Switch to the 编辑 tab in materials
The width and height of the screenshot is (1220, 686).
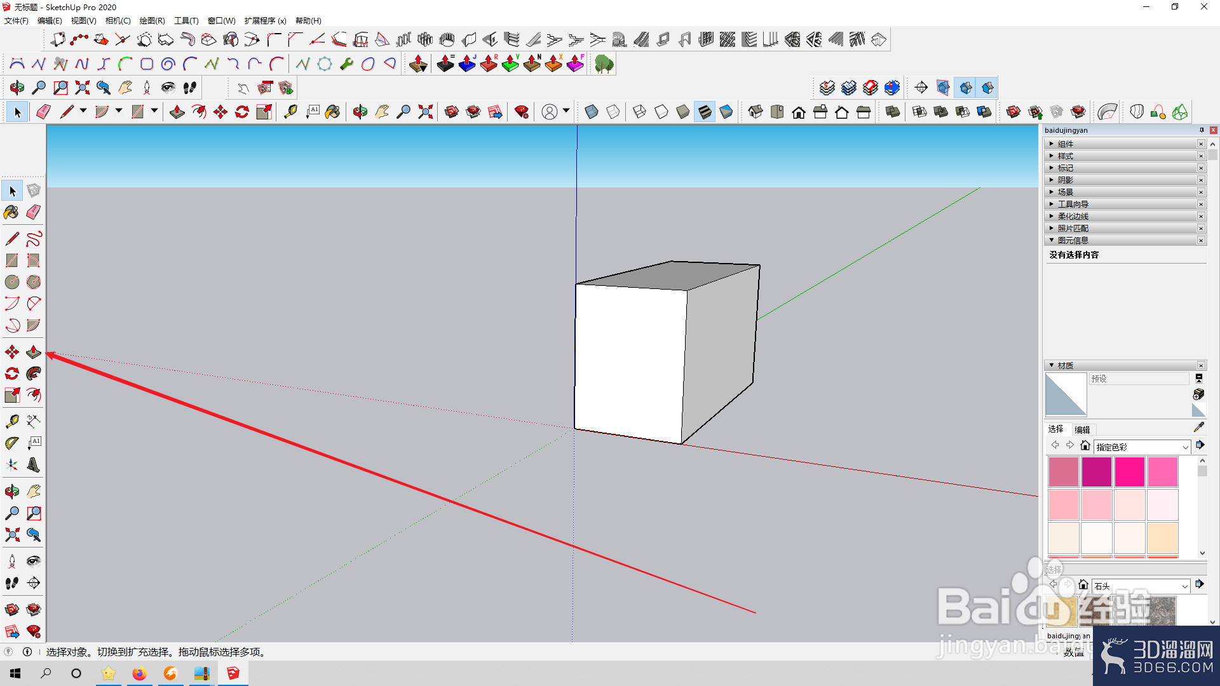coord(1082,430)
